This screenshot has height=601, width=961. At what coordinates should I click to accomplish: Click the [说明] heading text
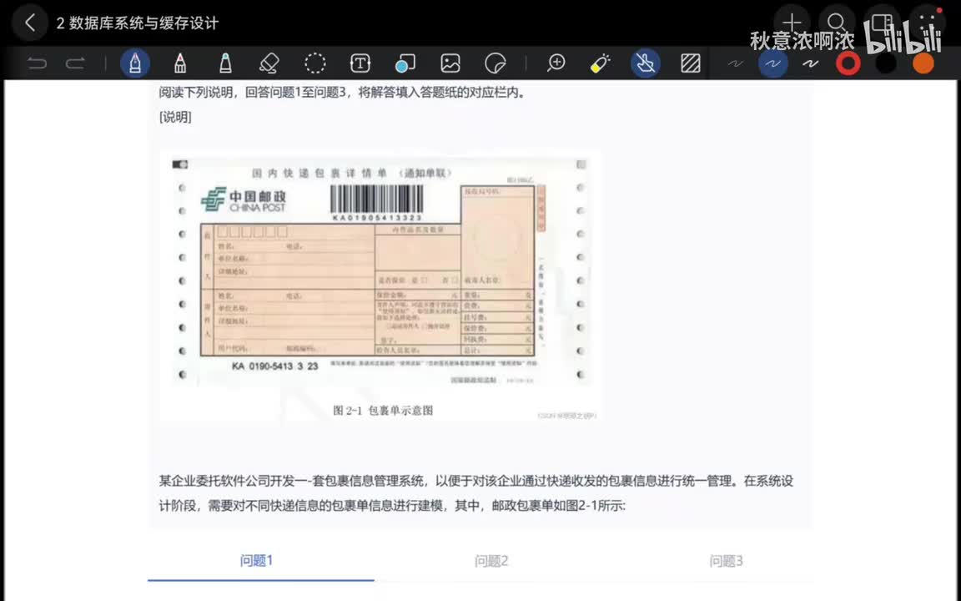pos(175,117)
